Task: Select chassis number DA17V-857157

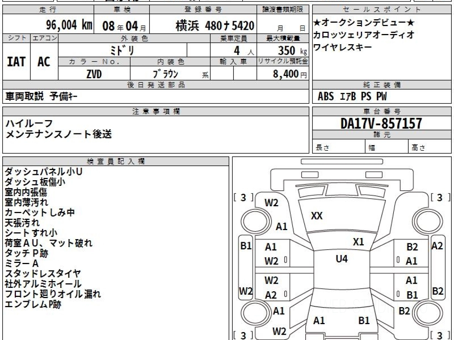Action: [x=381, y=123]
